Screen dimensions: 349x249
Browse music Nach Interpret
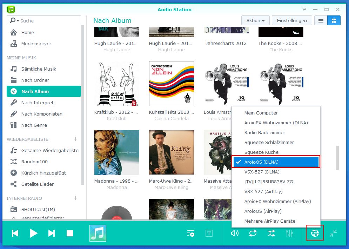[44, 103]
